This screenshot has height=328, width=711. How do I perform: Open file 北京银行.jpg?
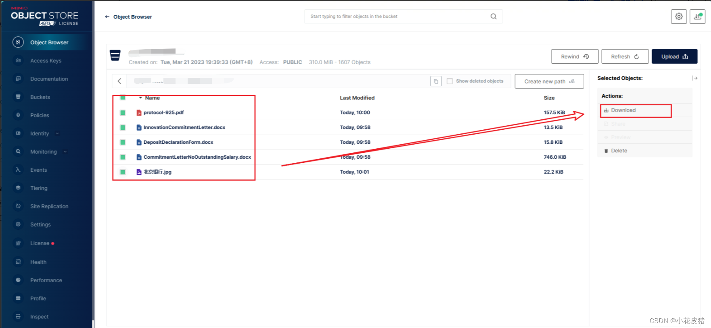point(157,172)
